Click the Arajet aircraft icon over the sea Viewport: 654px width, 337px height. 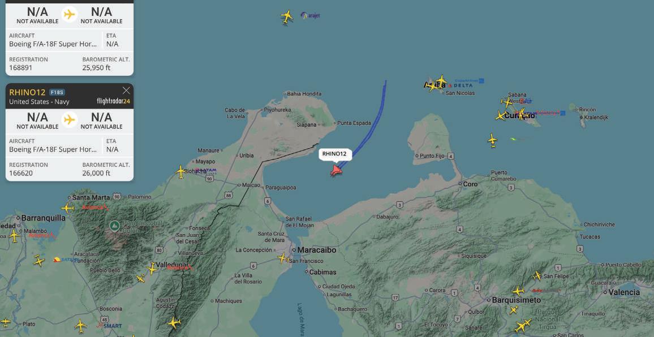pyautogui.click(x=286, y=17)
